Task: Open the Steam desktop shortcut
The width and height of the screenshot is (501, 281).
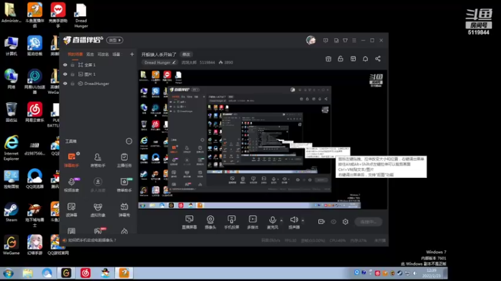Action: [x=11, y=212]
